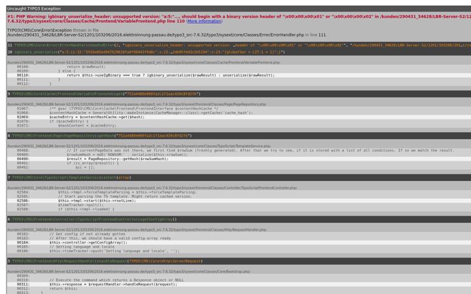471x294 pixels.
Task: Click line 01067 "@var ... $contentHashCache" comment
Action: tap(239, 108)
